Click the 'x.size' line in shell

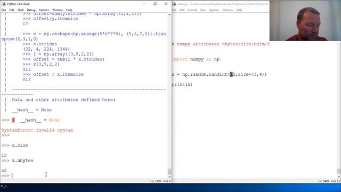20,146
